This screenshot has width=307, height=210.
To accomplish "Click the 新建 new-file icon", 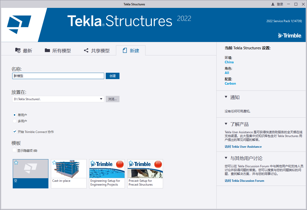I will (125, 50).
